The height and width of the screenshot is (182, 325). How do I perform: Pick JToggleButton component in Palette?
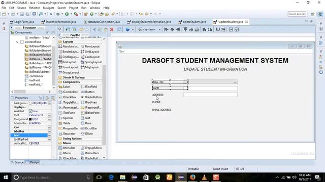click(x=69, y=102)
